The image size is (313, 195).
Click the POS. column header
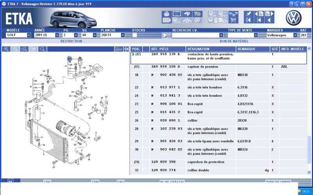point(136,49)
